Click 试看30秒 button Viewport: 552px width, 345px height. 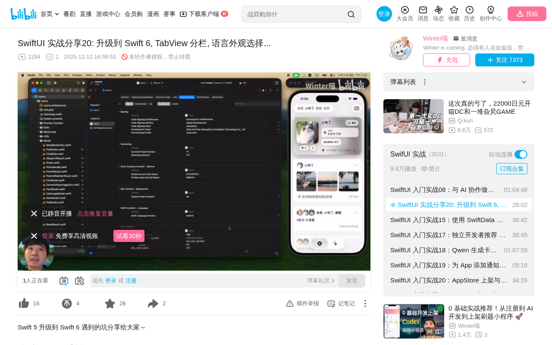[x=129, y=236]
